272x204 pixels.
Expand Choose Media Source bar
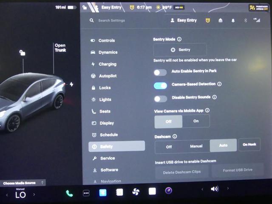click(23, 183)
